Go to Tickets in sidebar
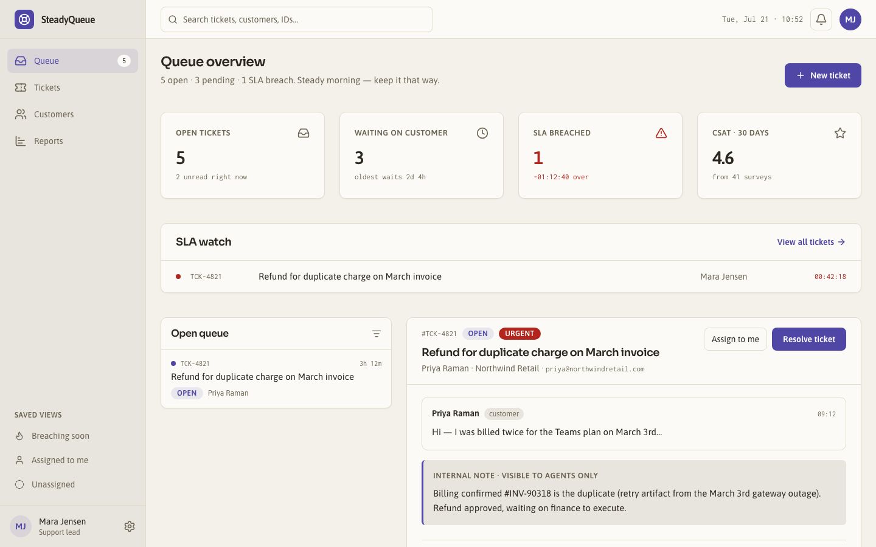This screenshot has height=547, width=876. [72, 88]
